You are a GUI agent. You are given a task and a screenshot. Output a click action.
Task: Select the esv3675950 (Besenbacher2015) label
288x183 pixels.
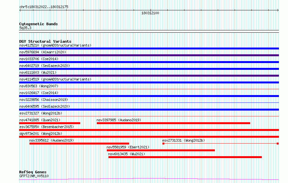[47, 127]
